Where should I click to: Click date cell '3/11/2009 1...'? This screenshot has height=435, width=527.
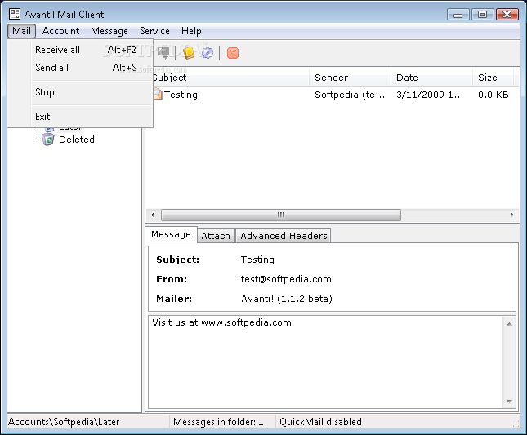430,95
